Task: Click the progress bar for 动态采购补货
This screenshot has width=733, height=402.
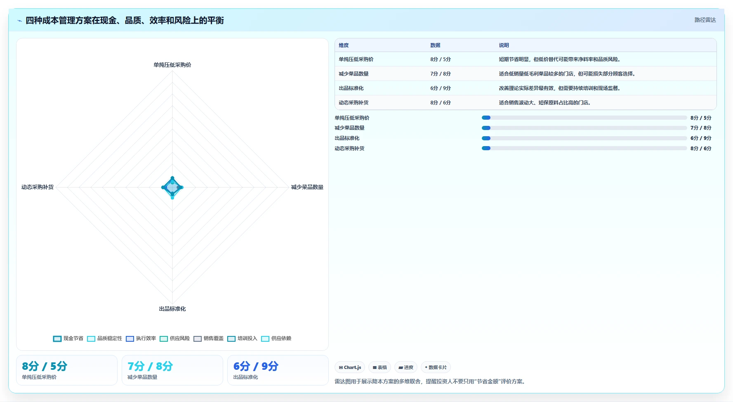Action: pyautogui.click(x=584, y=148)
